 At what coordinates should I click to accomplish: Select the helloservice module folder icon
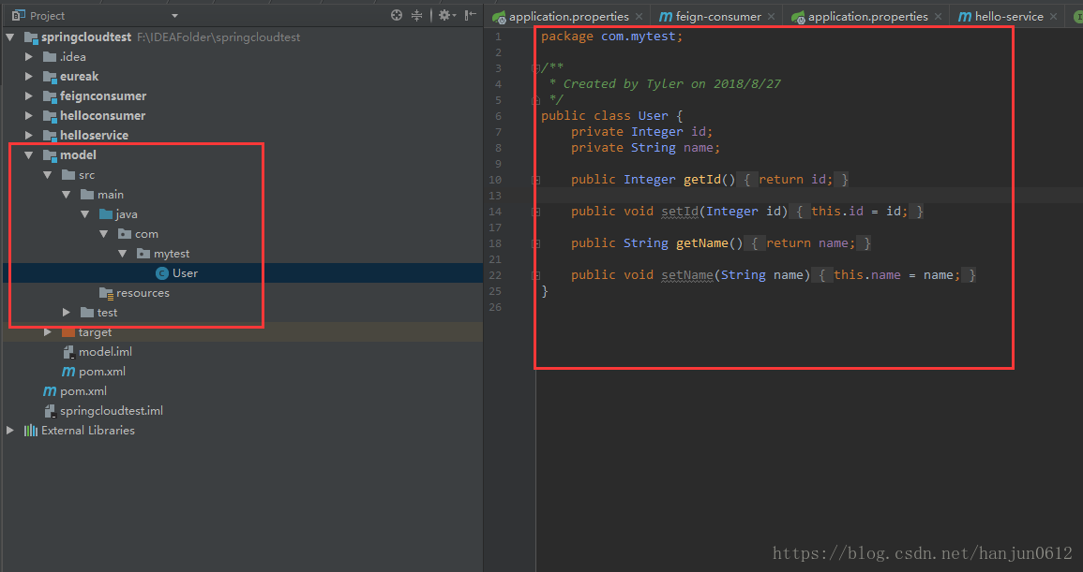(x=50, y=135)
